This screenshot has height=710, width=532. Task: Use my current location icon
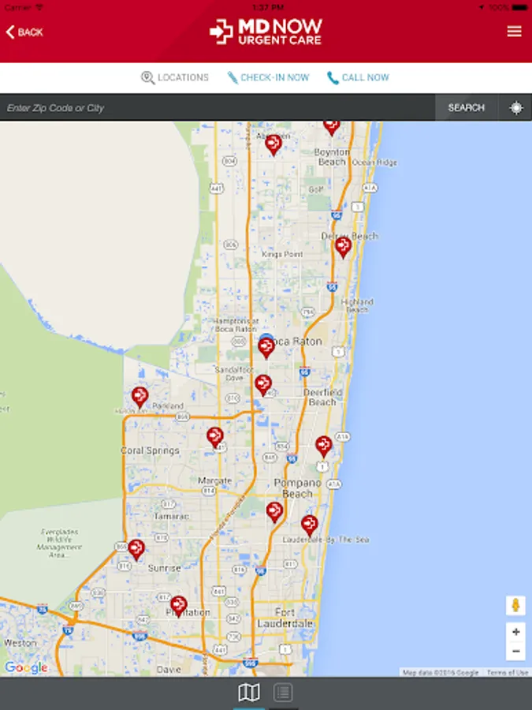(515, 108)
